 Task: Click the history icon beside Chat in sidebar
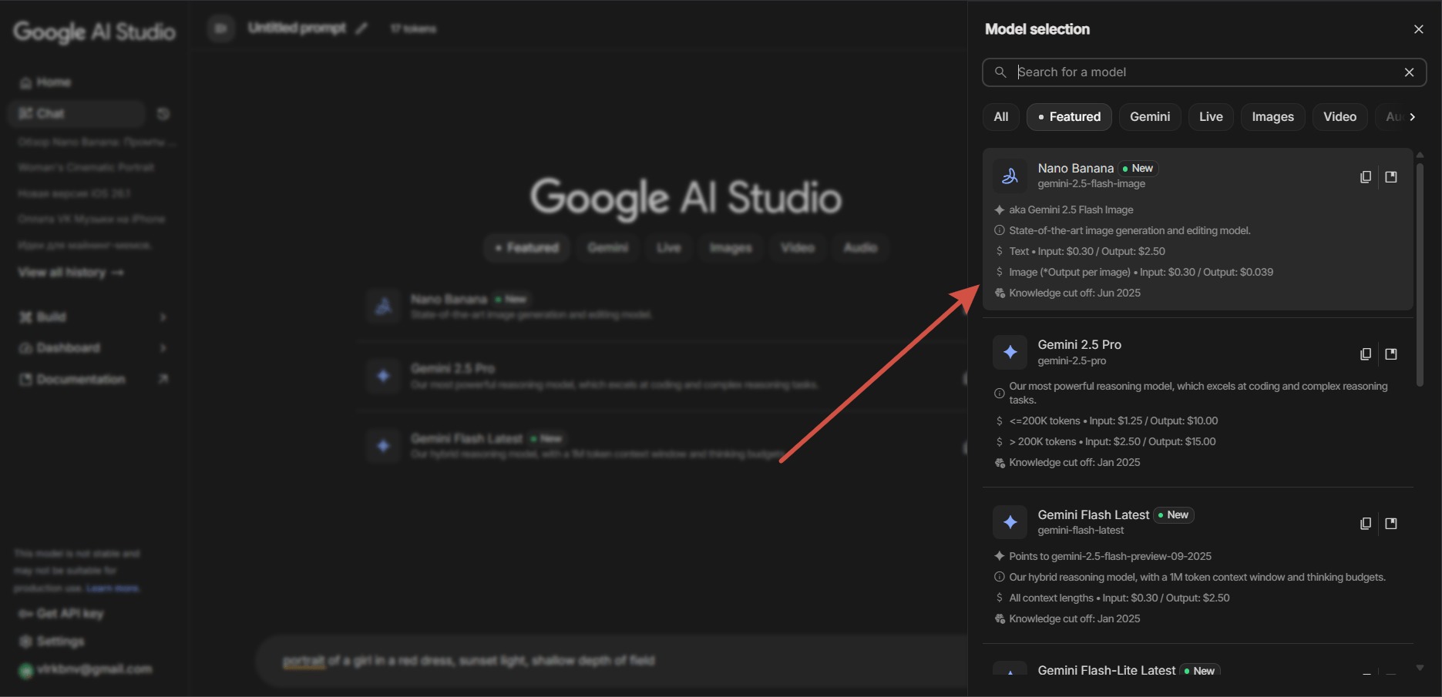point(163,114)
